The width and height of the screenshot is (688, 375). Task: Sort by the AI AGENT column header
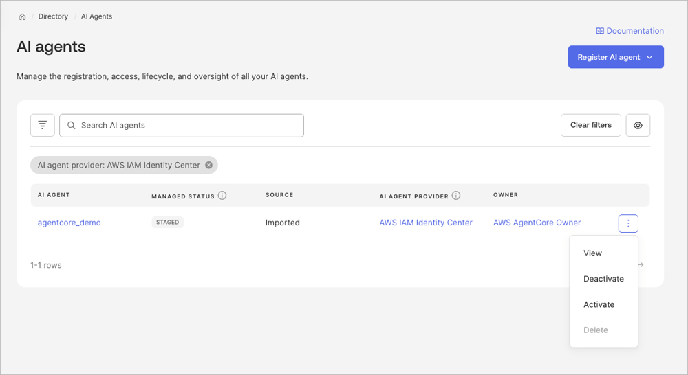54,195
